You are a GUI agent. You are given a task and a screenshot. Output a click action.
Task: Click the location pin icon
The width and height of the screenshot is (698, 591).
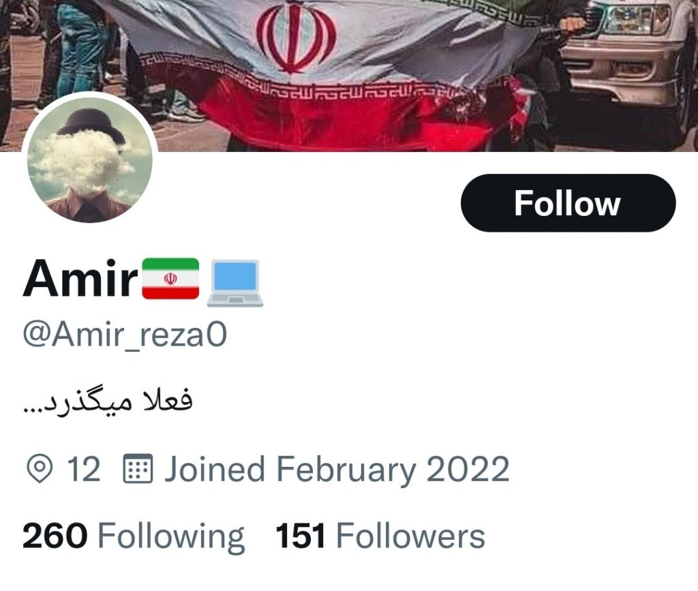(40, 469)
